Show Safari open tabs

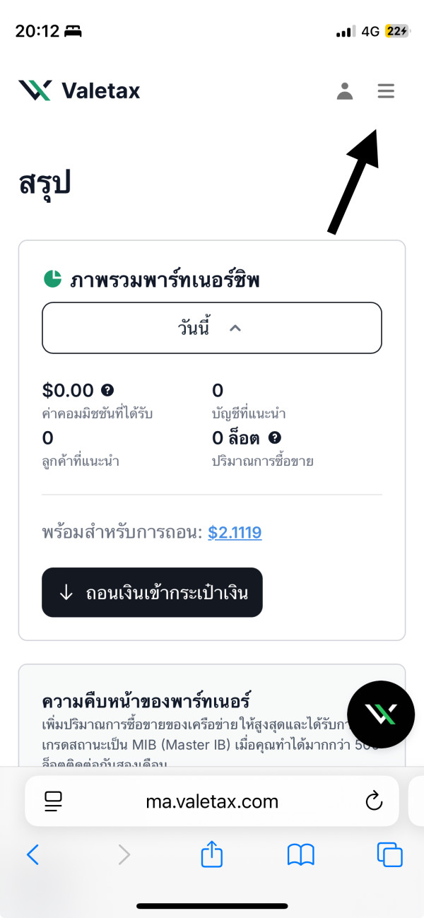[389, 855]
